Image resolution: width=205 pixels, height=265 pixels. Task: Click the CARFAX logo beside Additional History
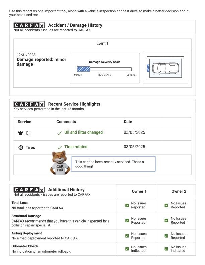pos(29,190)
